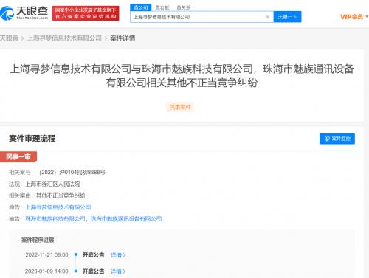Switch to the 查关系 search tab
The height and width of the screenshot is (278, 369).
coord(183,7)
